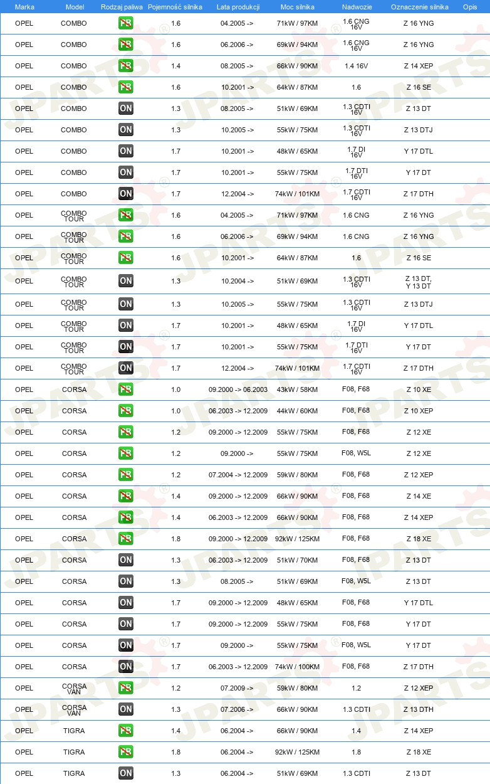
Task: Click '1.8' body cell in TIGRA row
Action: tap(357, 752)
